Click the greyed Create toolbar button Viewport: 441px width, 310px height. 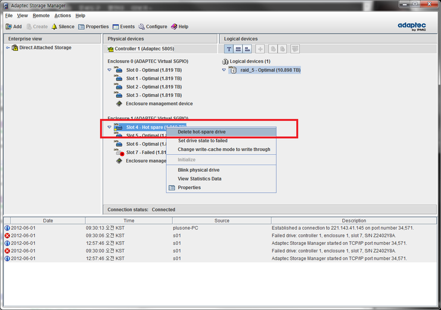37,26
